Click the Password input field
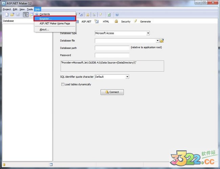The height and width of the screenshot is (169, 220). 112,55
